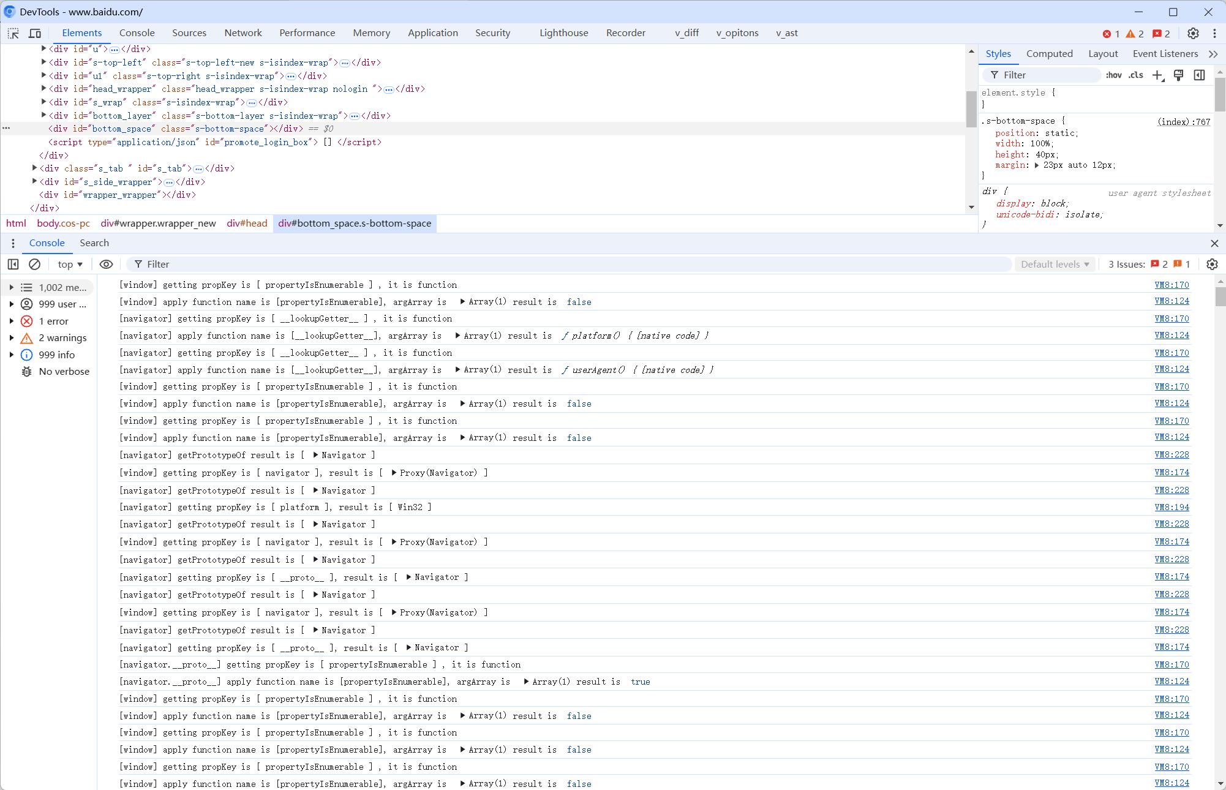
Task: Click the console Filter input field
Action: pyautogui.click(x=570, y=264)
